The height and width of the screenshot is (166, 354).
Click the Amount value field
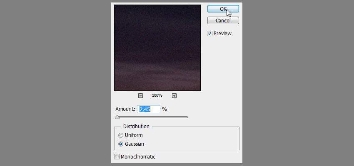149,109
